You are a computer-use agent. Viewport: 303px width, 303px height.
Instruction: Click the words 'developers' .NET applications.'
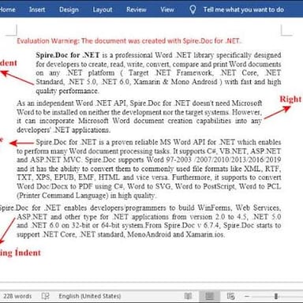pyautogui.click(x=63, y=130)
